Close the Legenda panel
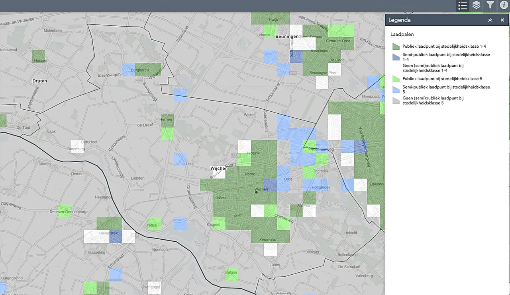Screen dimensions: 510x295 click(502, 20)
